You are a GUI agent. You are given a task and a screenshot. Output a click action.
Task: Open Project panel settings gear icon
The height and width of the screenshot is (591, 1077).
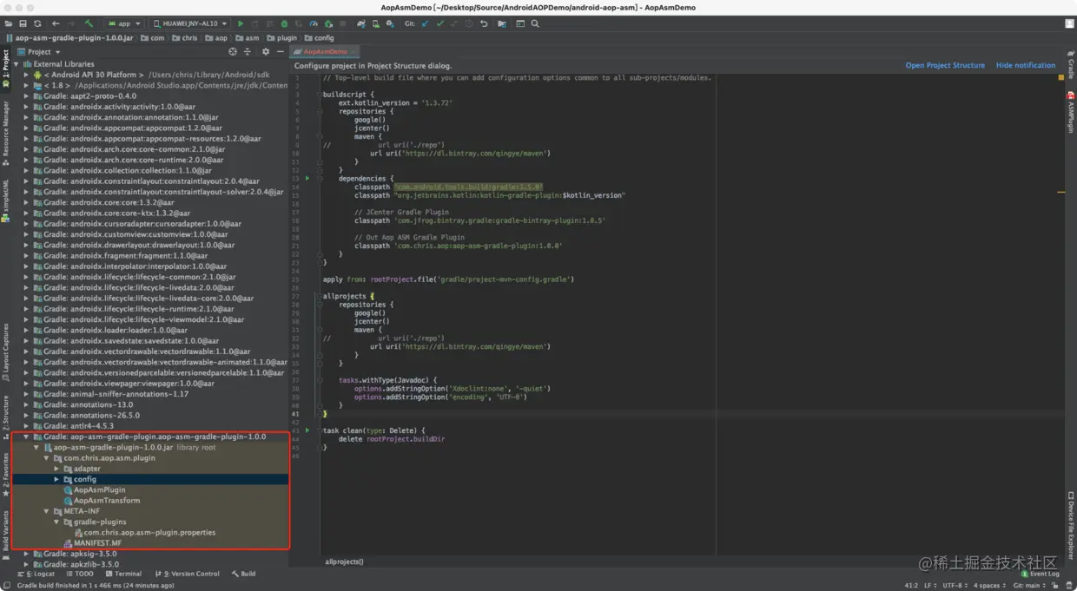(x=266, y=51)
